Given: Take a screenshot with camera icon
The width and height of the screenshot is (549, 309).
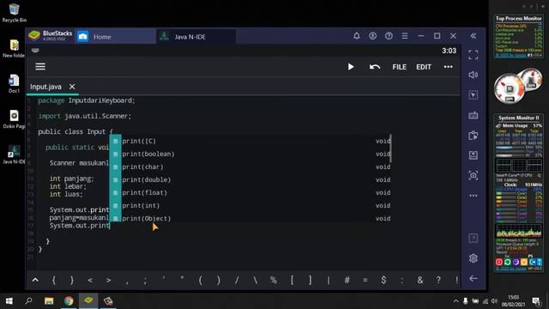Looking at the screenshot, I should point(474,175).
